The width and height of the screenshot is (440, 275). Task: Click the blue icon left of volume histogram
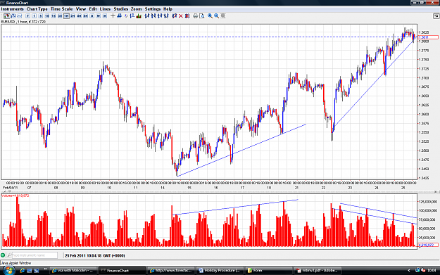pos(132,16)
